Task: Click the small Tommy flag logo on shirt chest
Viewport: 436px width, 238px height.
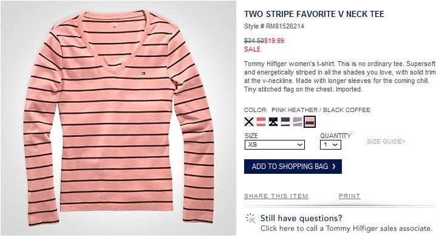Action: (143, 73)
